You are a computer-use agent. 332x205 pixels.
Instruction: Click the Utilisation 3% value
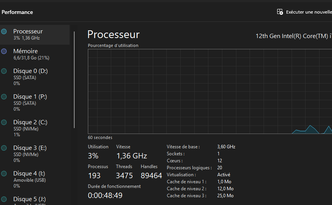point(93,156)
